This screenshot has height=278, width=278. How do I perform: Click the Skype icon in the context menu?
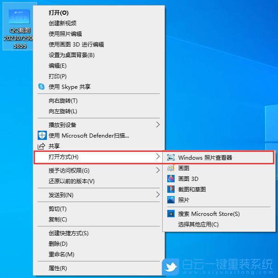click(x=41, y=87)
